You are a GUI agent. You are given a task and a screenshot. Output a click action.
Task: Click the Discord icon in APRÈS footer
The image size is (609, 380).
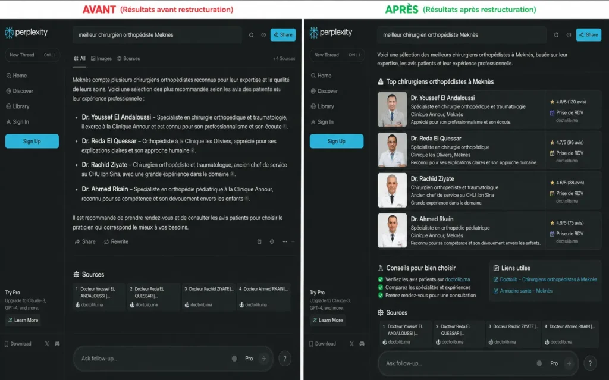click(362, 344)
